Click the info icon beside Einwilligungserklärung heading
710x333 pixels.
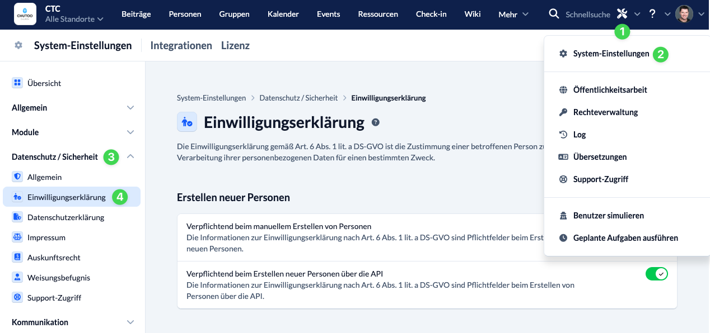click(x=376, y=122)
